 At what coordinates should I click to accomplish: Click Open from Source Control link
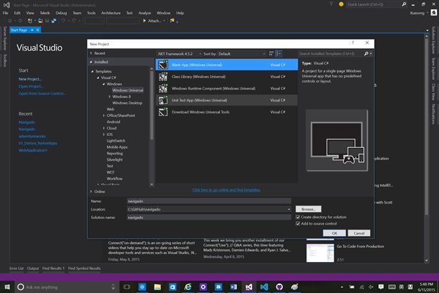click(42, 94)
